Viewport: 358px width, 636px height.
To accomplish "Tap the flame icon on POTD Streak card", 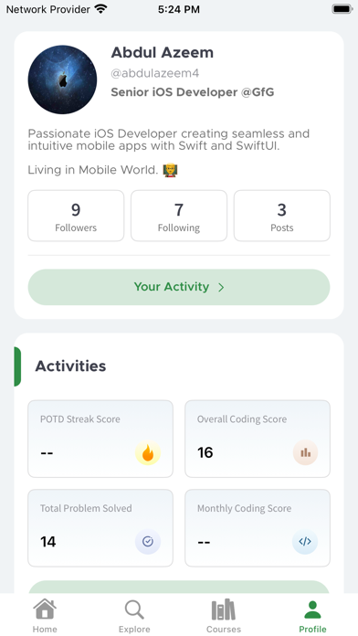I will [x=148, y=453].
